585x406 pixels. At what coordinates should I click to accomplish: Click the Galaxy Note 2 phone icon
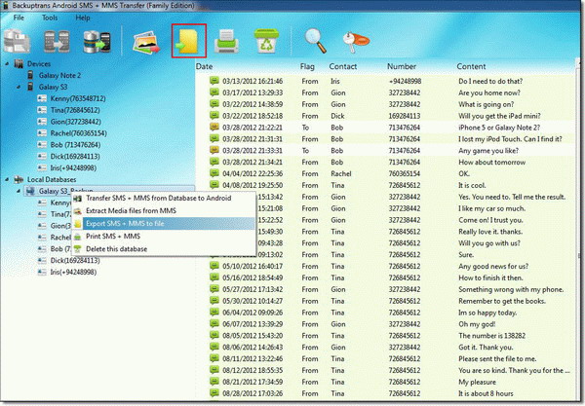pos(30,75)
